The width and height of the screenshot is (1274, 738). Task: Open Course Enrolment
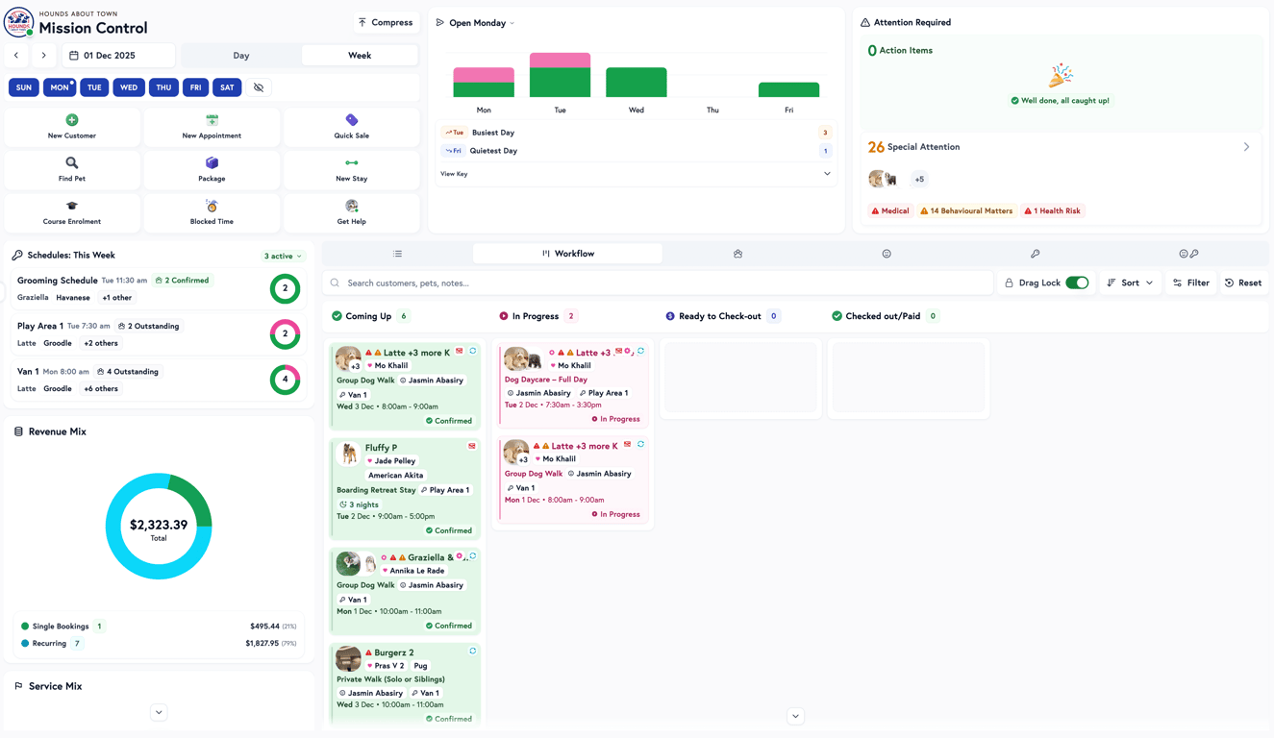pyautogui.click(x=72, y=213)
